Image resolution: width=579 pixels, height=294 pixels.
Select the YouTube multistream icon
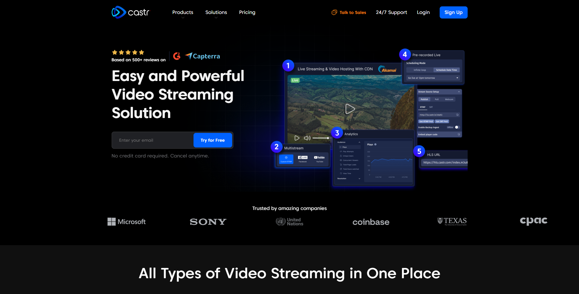319,159
